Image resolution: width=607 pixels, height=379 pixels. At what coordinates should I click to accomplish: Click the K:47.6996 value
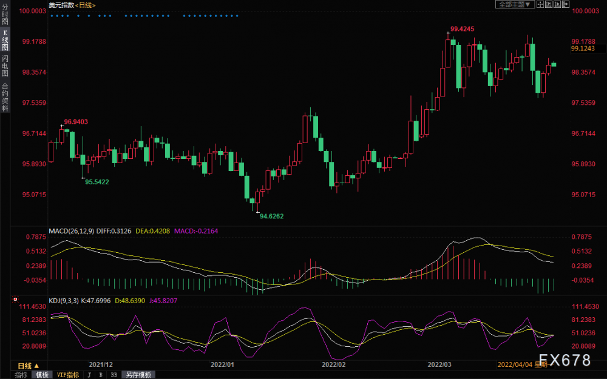(x=96, y=301)
